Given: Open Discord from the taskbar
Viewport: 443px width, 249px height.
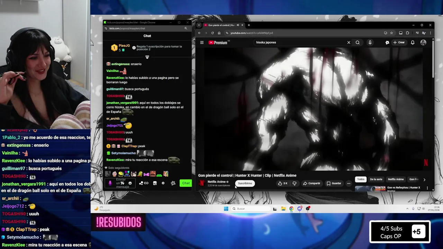Looking at the screenshot, I should (300, 209).
